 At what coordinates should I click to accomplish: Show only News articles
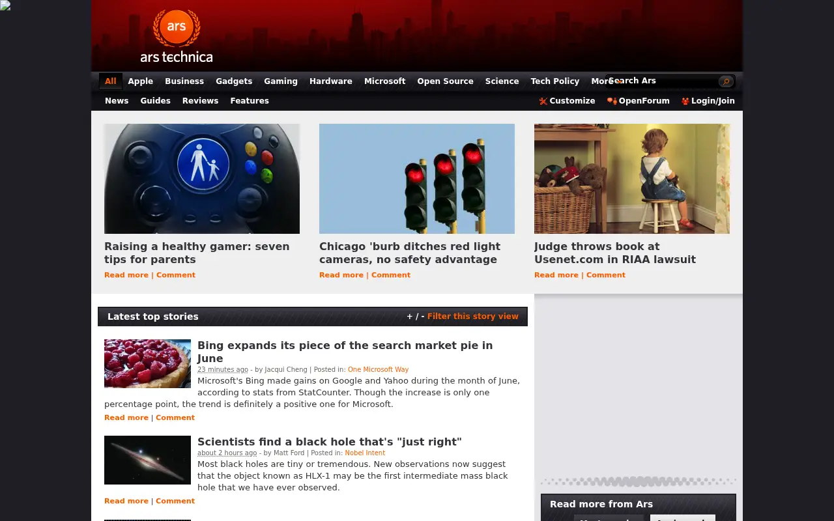click(117, 101)
